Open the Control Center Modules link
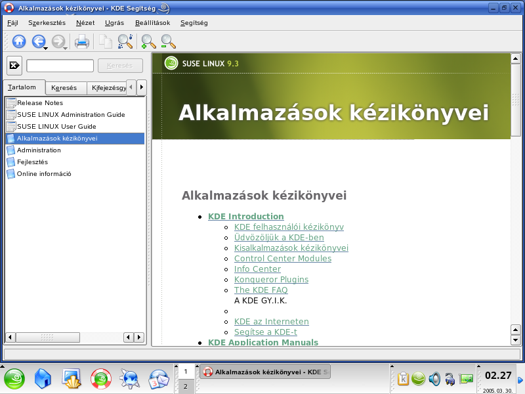525x394 pixels. pyautogui.click(x=283, y=259)
